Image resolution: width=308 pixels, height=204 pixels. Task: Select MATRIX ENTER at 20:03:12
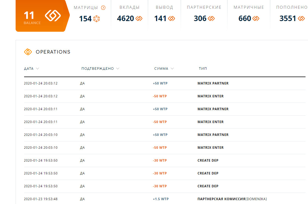click(211, 96)
